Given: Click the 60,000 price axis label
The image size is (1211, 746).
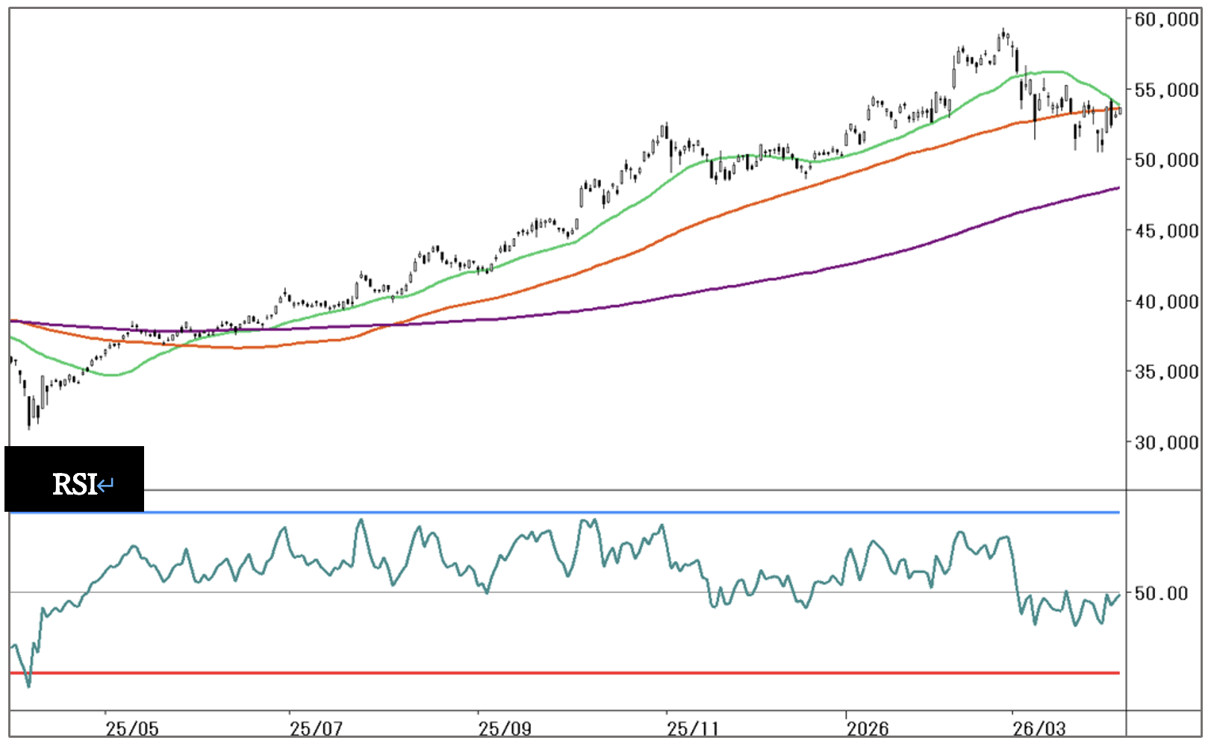Looking at the screenshot, I should click(1166, 19).
